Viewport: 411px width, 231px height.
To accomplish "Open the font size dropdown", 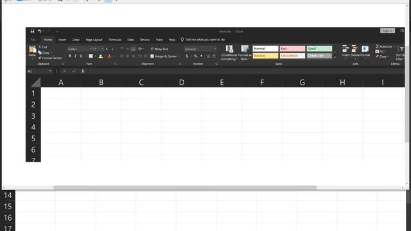I will click(x=103, y=49).
